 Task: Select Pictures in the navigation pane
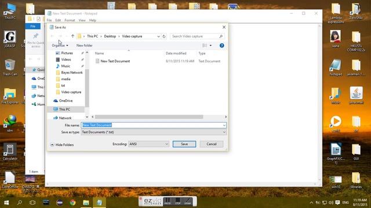tap(67, 53)
